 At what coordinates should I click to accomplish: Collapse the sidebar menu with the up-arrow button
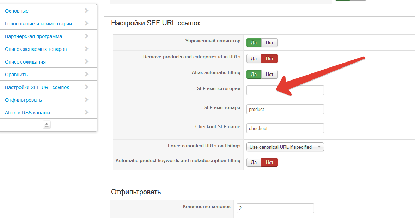point(47,124)
